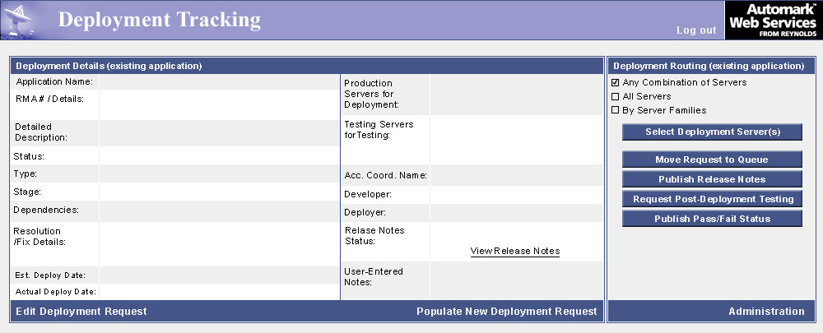Click the RMA # / Details value field
This screenshot has height=333, width=823.
pos(220,104)
